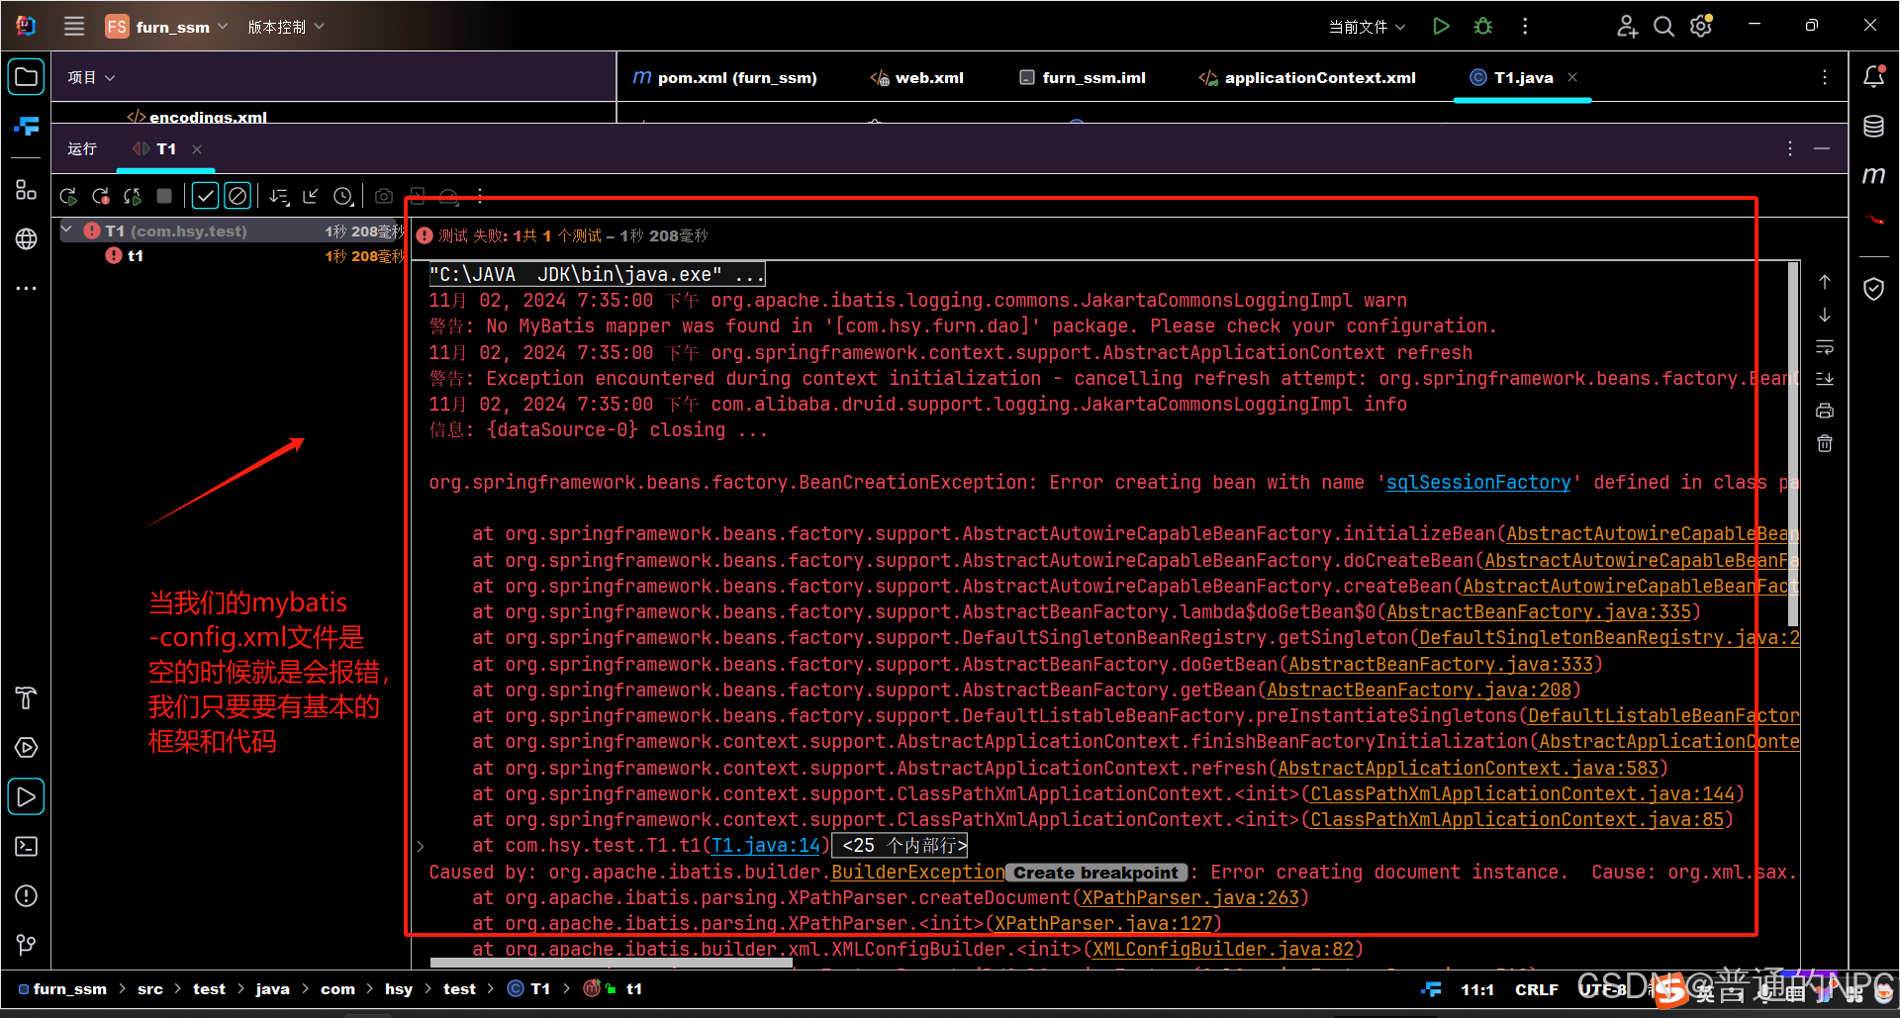The width and height of the screenshot is (1900, 1018).
Task: Expand the folded java.exe command line
Action: coord(597,274)
